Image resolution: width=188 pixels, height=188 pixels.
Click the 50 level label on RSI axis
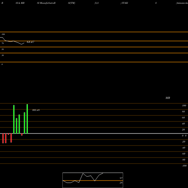pyautogui.click(x=3, y=49)
